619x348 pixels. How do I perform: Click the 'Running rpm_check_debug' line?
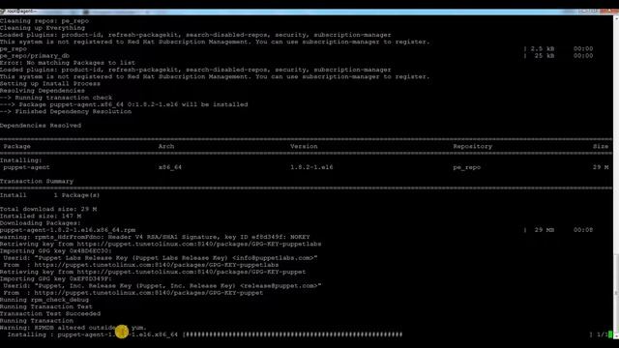tap(44, 300)
